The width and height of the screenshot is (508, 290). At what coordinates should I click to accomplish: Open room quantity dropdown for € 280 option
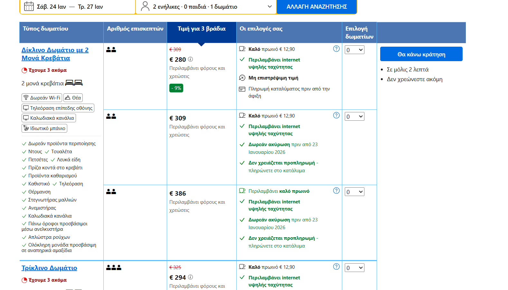point(354,50)
